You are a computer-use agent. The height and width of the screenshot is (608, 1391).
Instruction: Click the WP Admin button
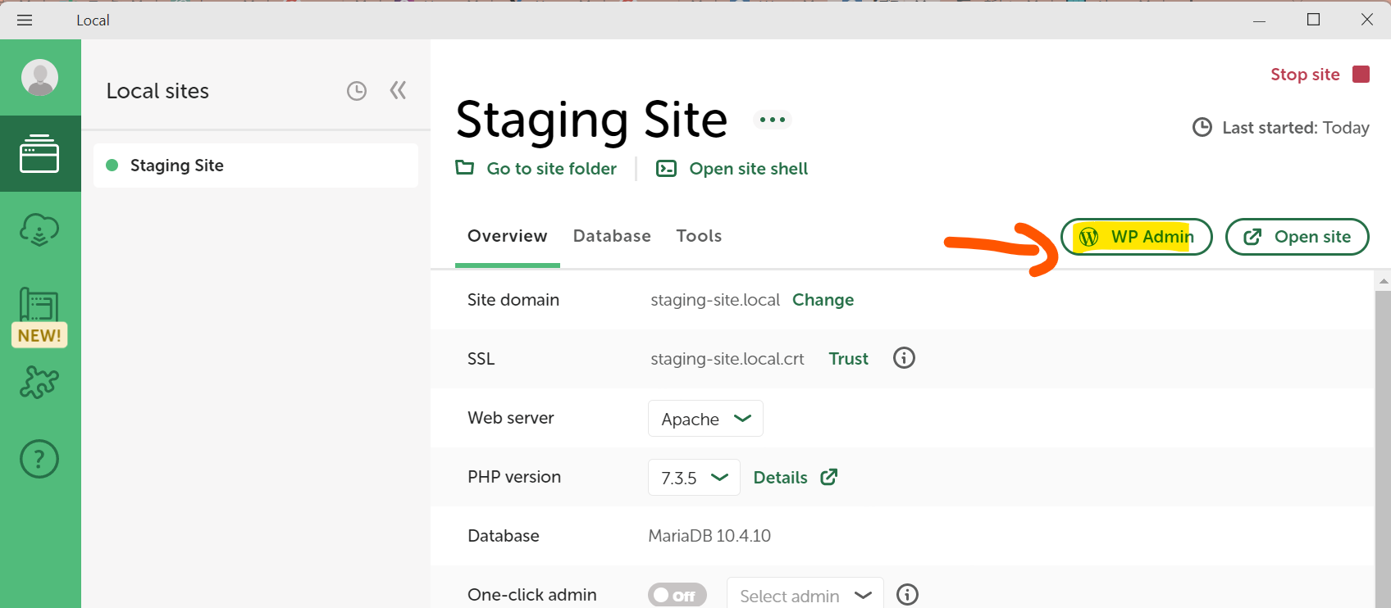pyautogui.click(x=1137, y=237)
